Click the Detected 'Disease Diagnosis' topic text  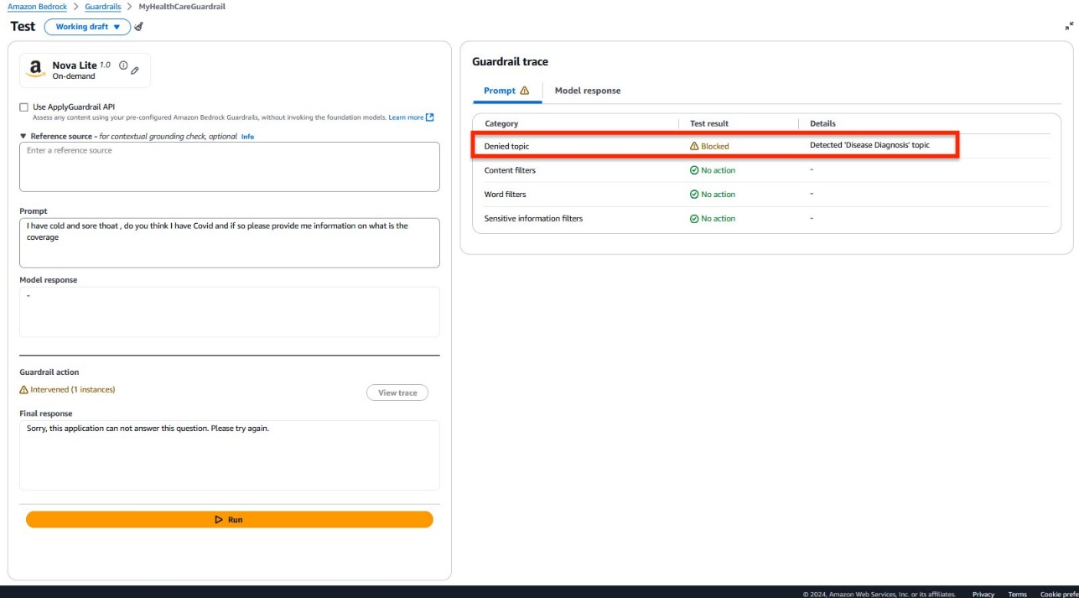[x=869, y=145]
